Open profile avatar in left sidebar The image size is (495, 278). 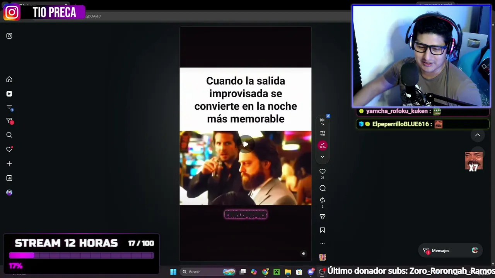click(9, 192)
